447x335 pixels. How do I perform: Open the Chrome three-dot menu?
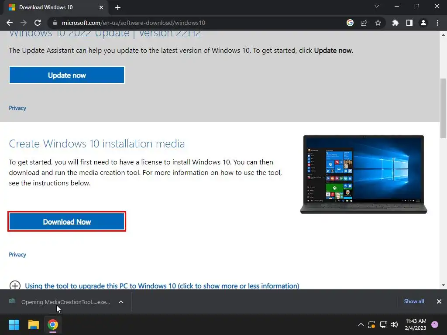tap(437, 23)
